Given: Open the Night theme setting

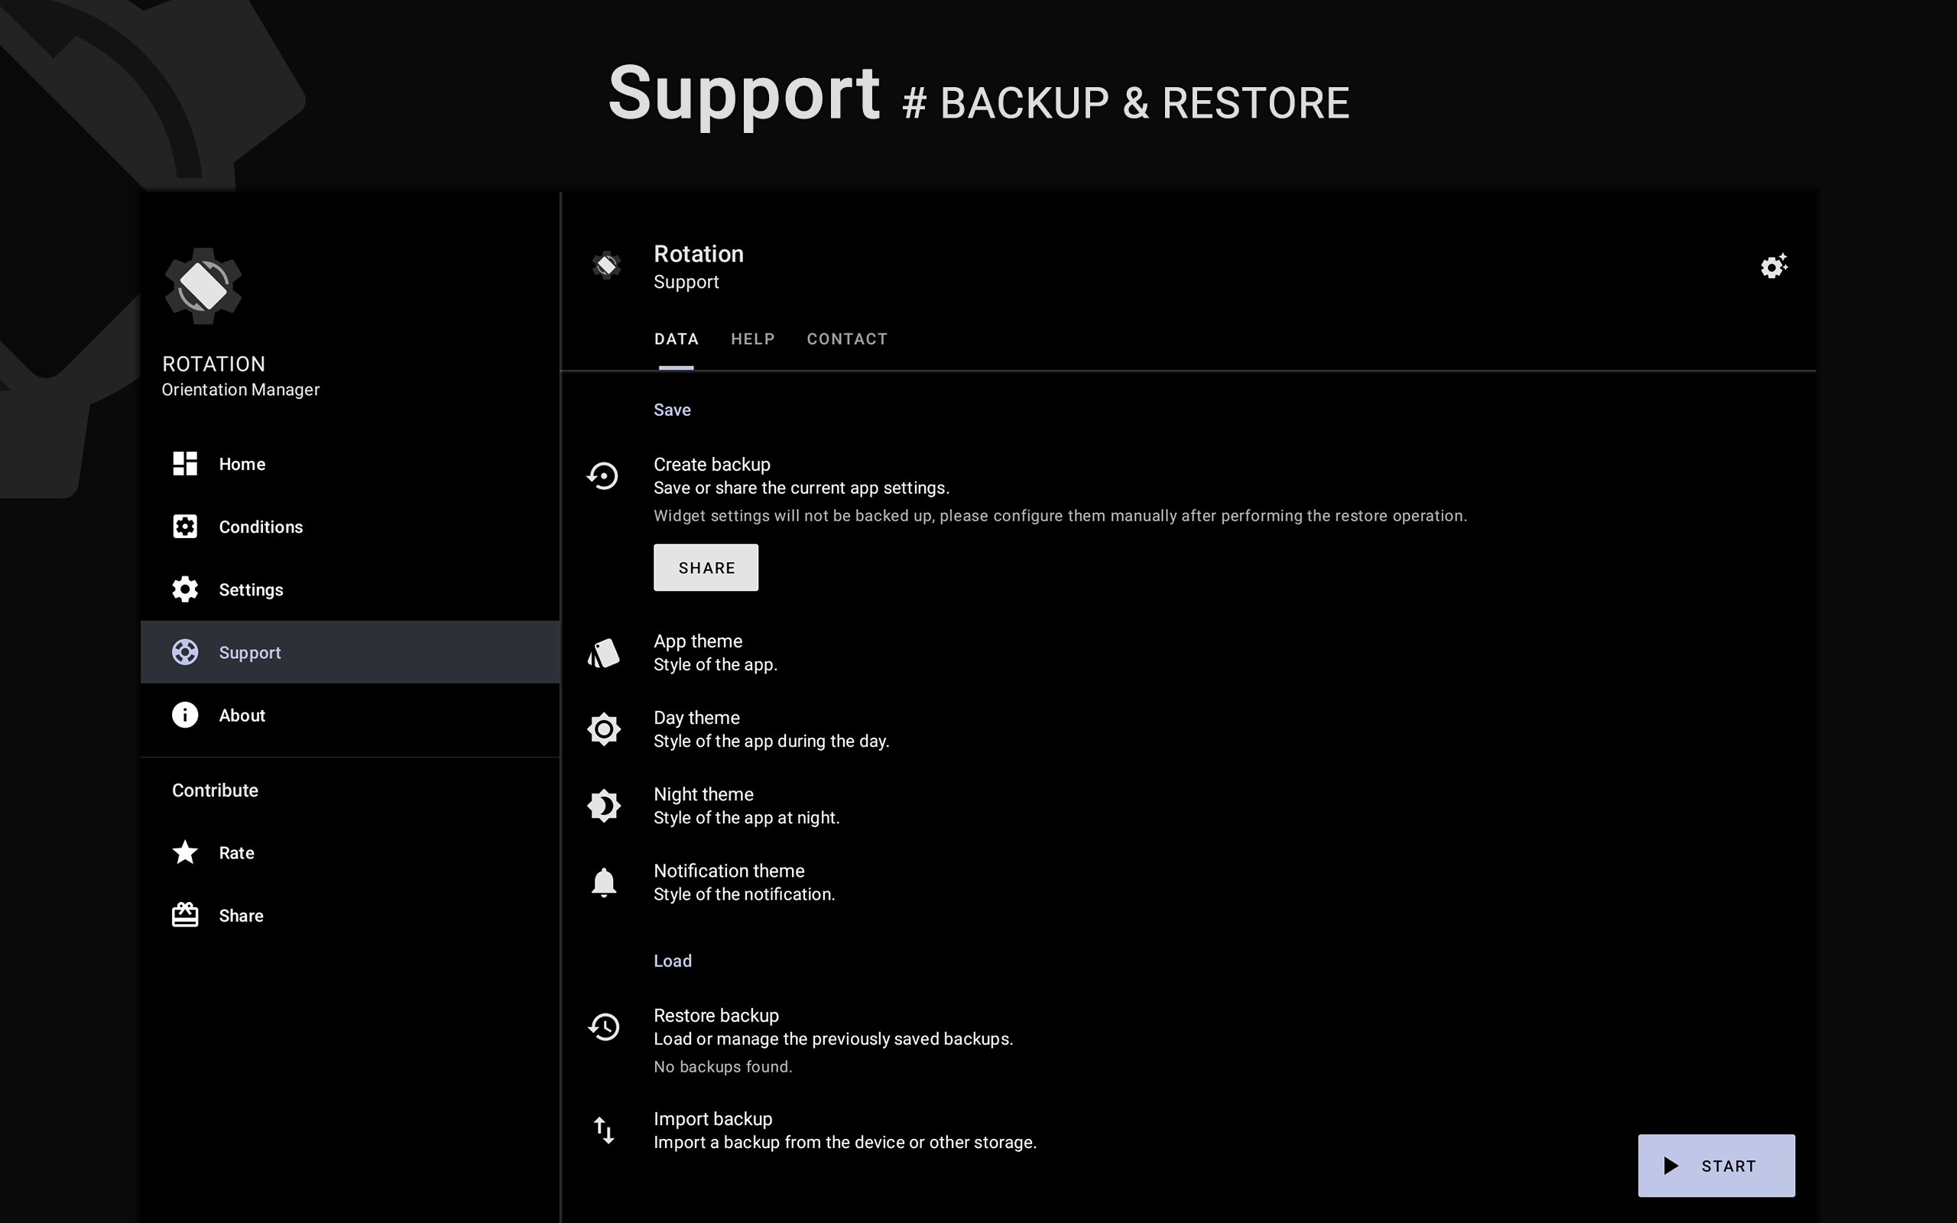Looking at the screenshot, I should (x=1188, y=806).
